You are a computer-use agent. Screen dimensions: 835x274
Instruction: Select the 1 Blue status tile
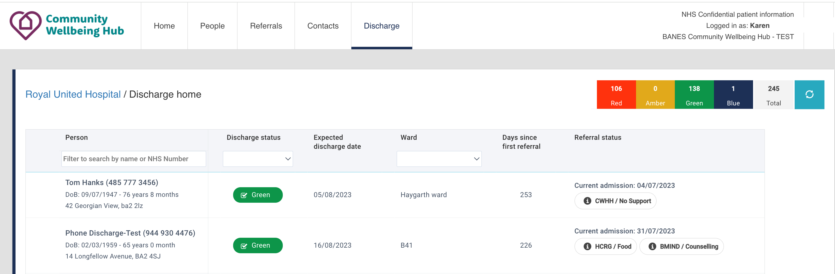733,95
